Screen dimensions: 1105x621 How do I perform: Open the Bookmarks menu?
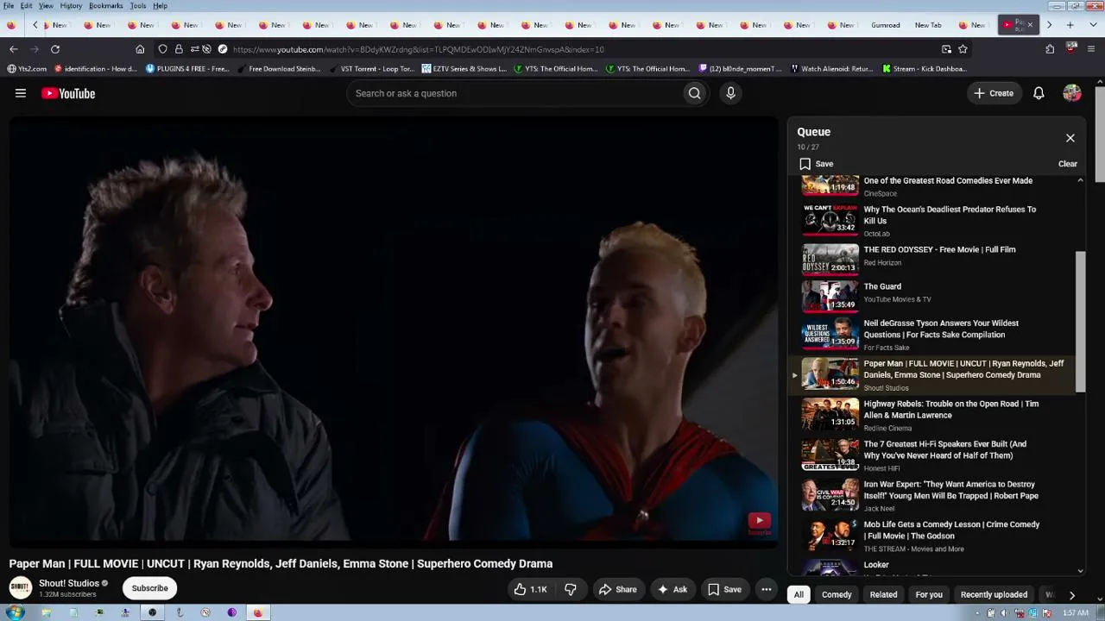[x=105, y=6]
